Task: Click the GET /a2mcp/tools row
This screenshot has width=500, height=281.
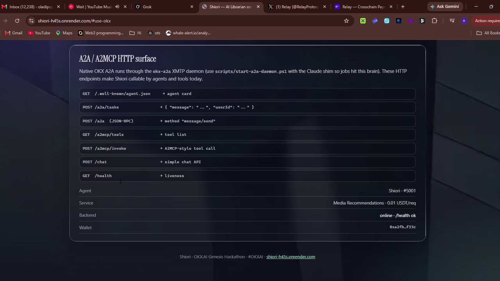Action: pyautogui.click(x=247, y=135)
